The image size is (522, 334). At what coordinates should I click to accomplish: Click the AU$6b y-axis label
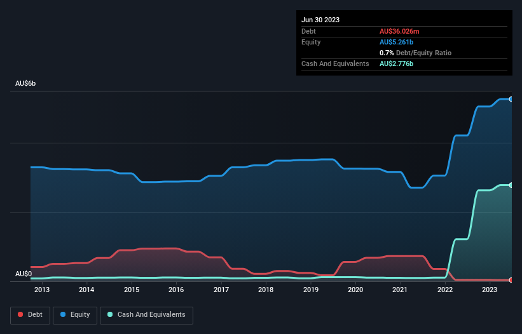click(x=25, y=83)
